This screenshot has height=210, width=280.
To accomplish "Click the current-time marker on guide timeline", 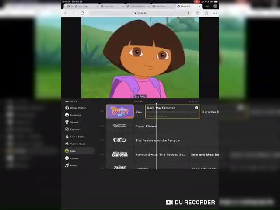I will 157,104.
